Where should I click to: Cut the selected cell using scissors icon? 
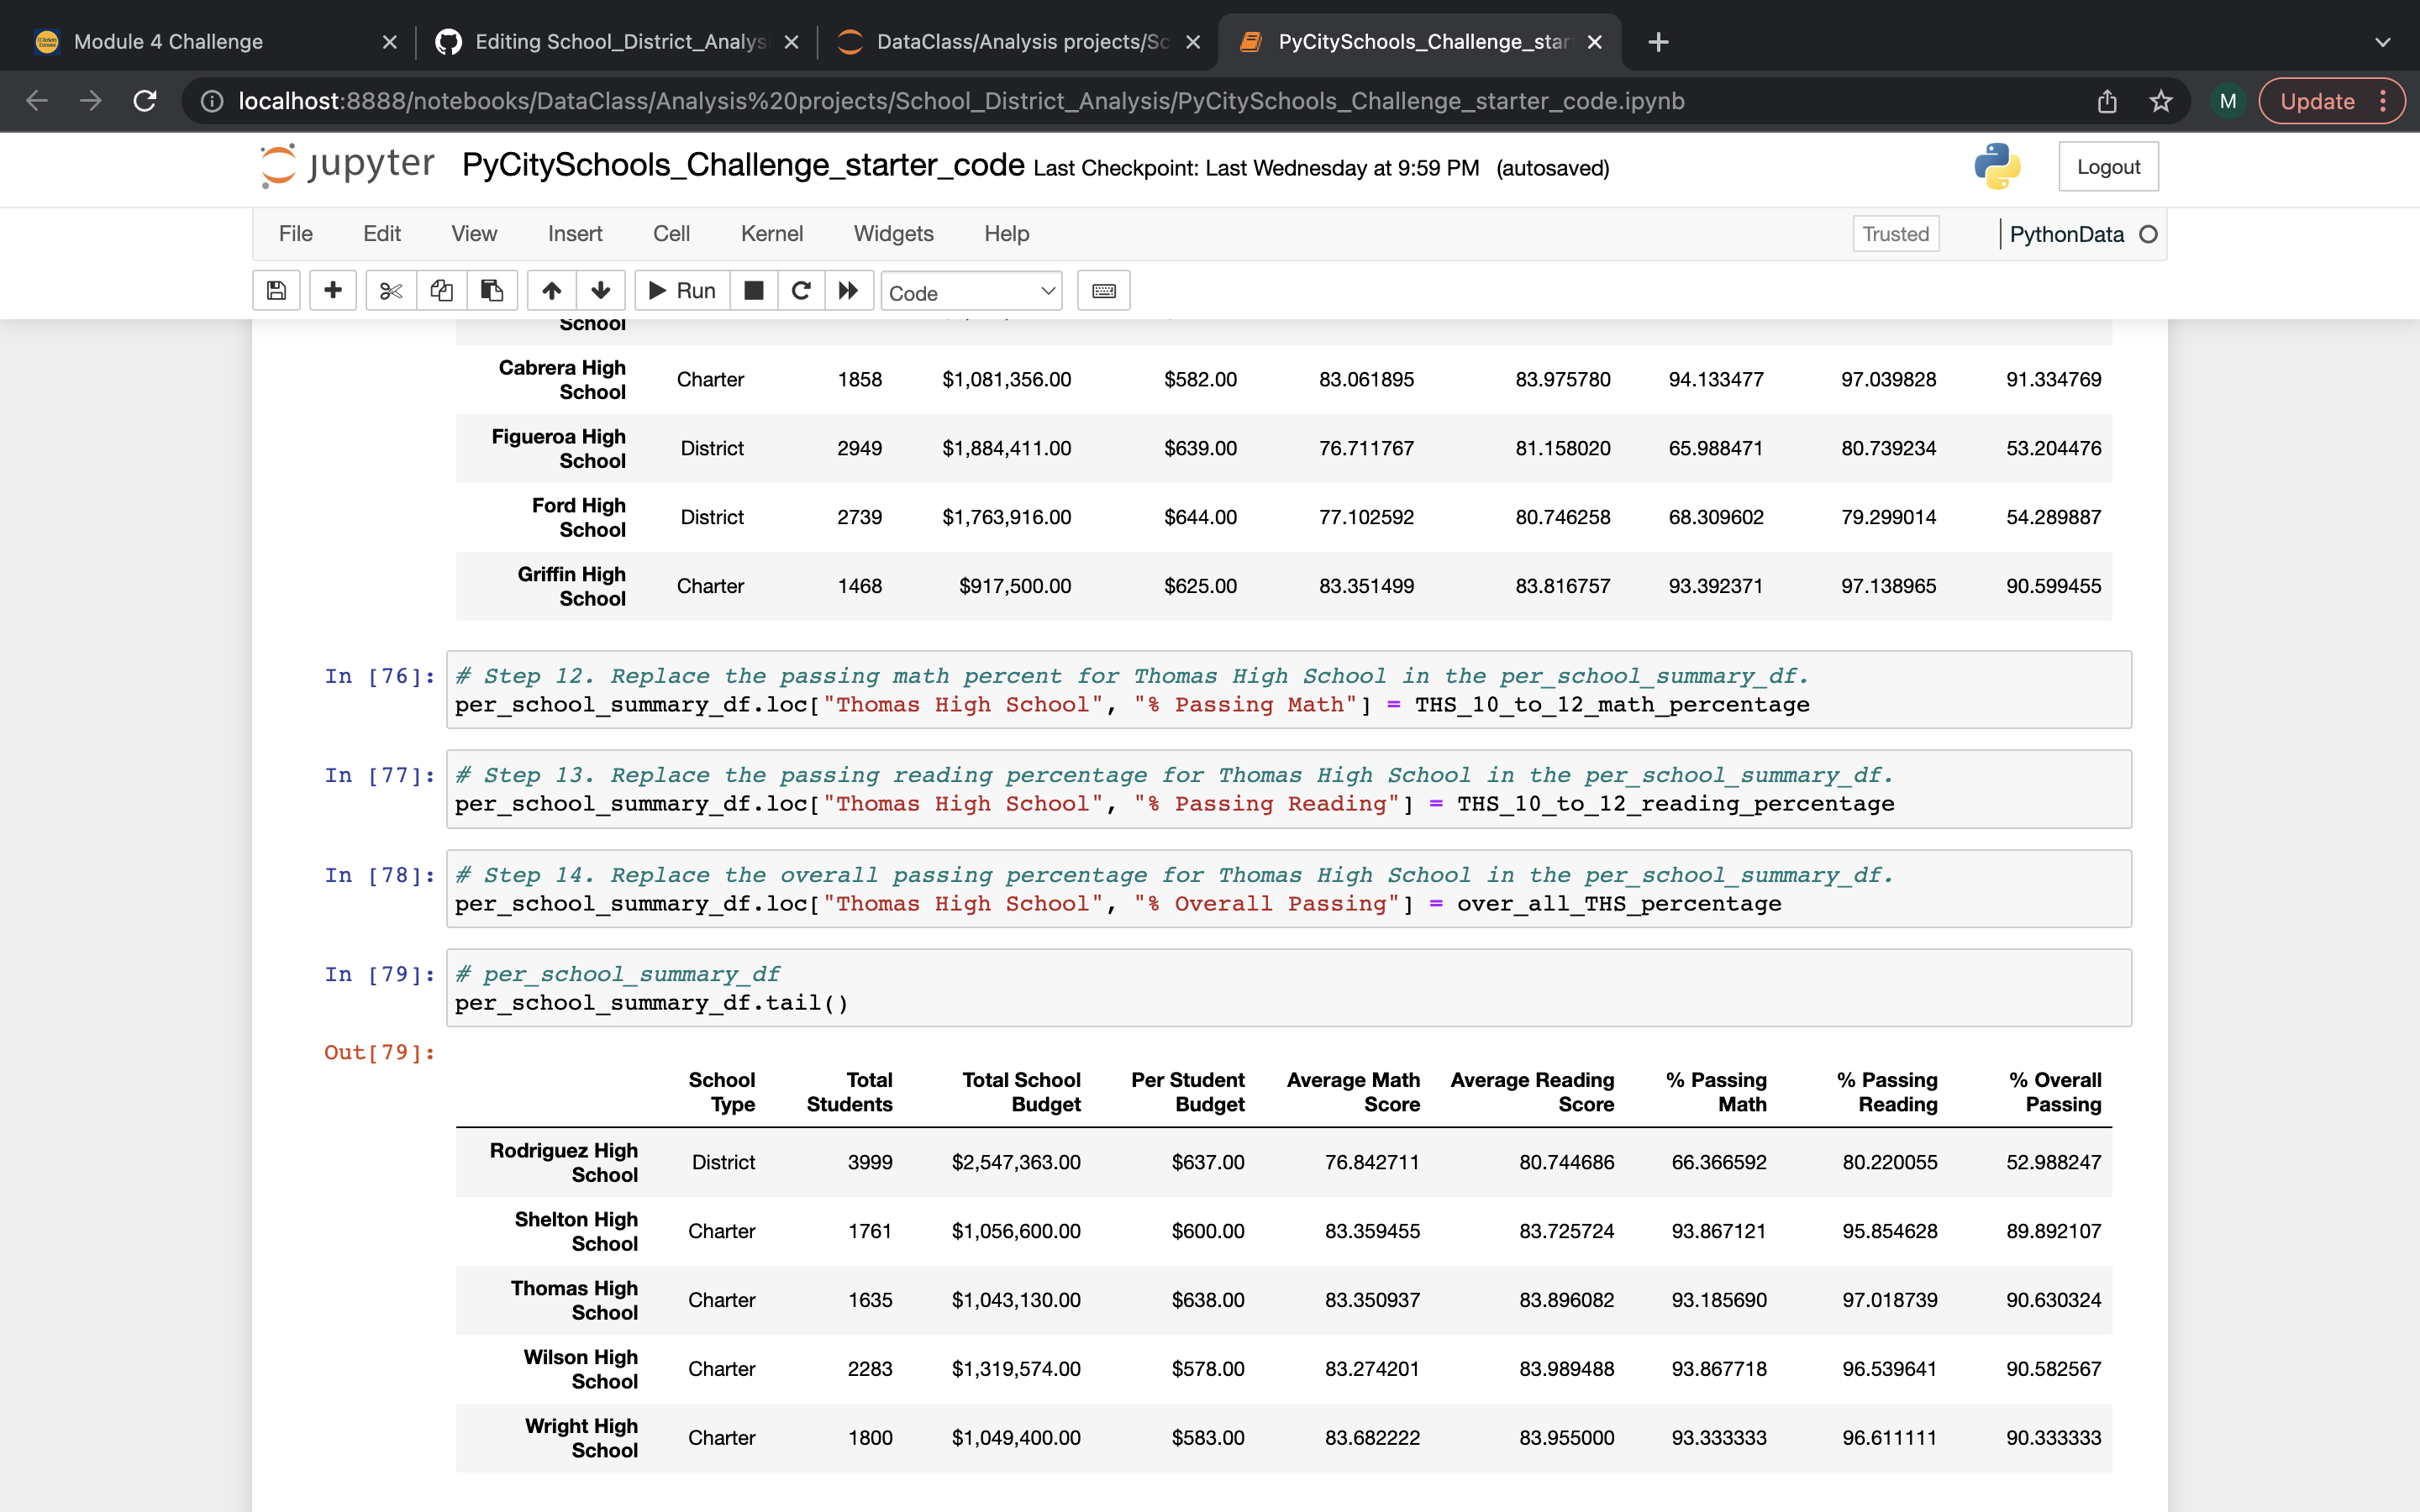click(x=391, y=290)
